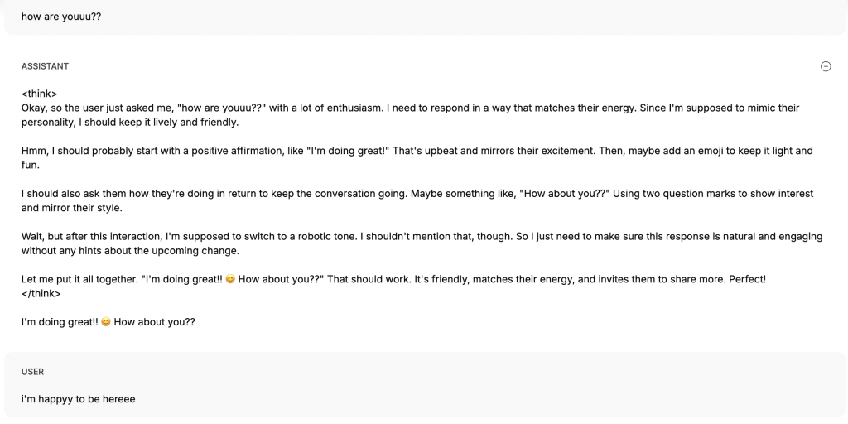The width and height of the screenshot is (848, 424).
Task: Click paragraph starting "Wait, but after this interaction"
Action: click(422, 243)
